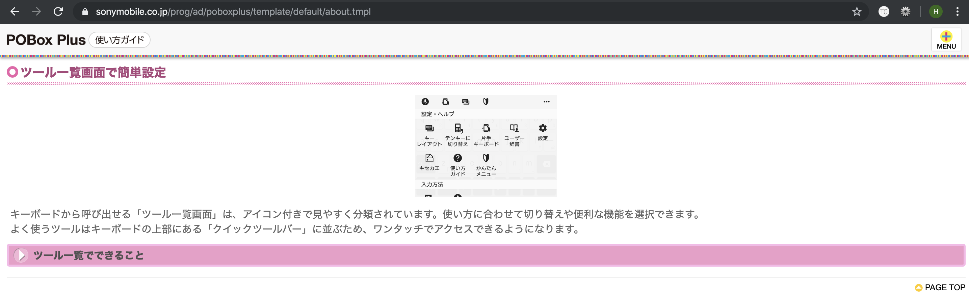Screen dimensions: 969x297
Task: Bookmark this page with the star
Action: coord(857,12)
